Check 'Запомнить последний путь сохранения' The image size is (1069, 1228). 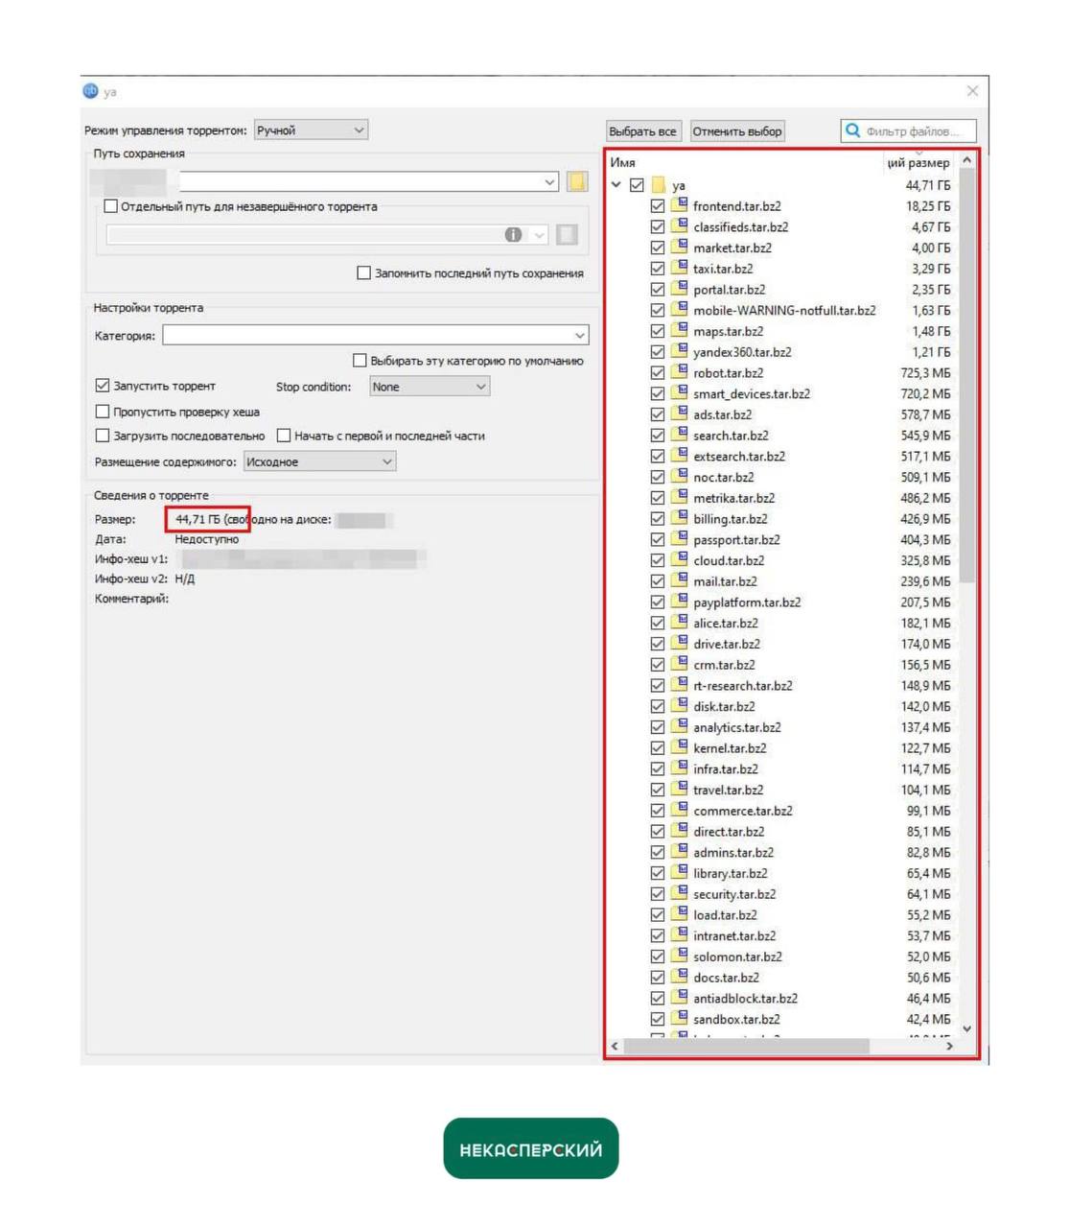pyautogui.click(x=363, y=273)
